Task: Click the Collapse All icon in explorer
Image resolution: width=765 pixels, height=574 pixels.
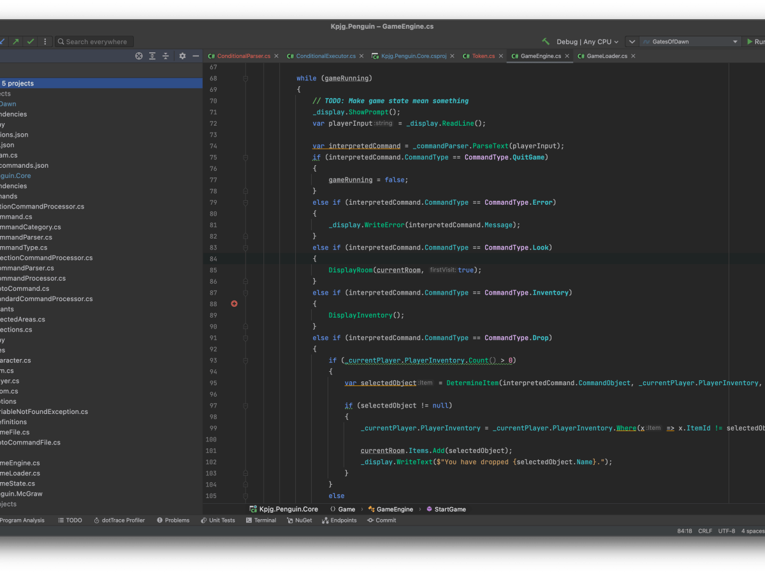Action: [x=166, y=56]
